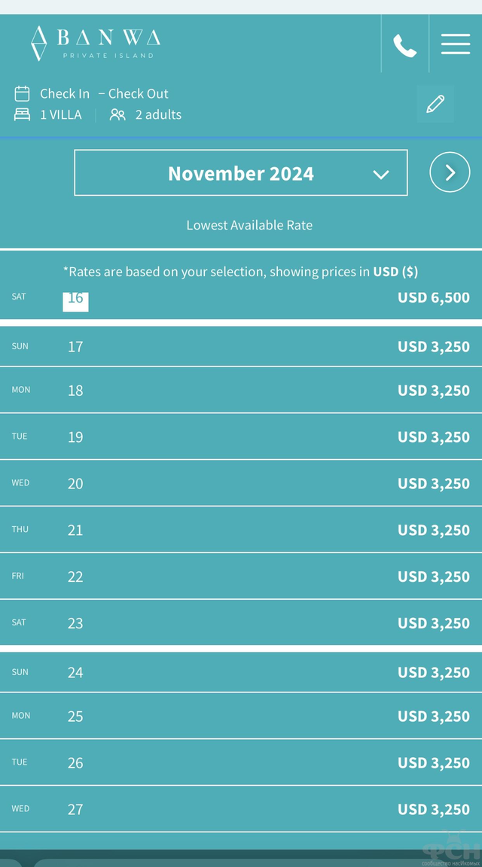The height and width of the screenshot is (867, 482).
Task: Open the hamburger menu
Action: point(456,44)
